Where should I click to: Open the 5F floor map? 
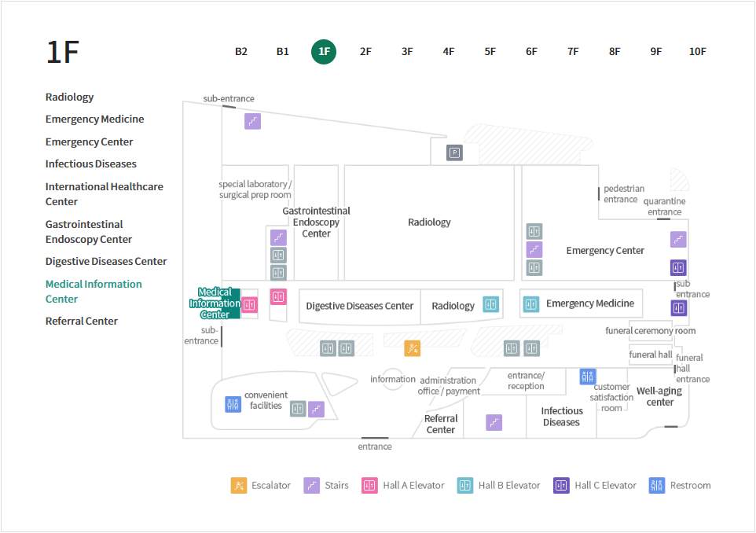(490, 52)
